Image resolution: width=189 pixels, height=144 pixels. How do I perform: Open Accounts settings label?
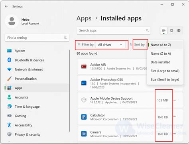point(22,97)
